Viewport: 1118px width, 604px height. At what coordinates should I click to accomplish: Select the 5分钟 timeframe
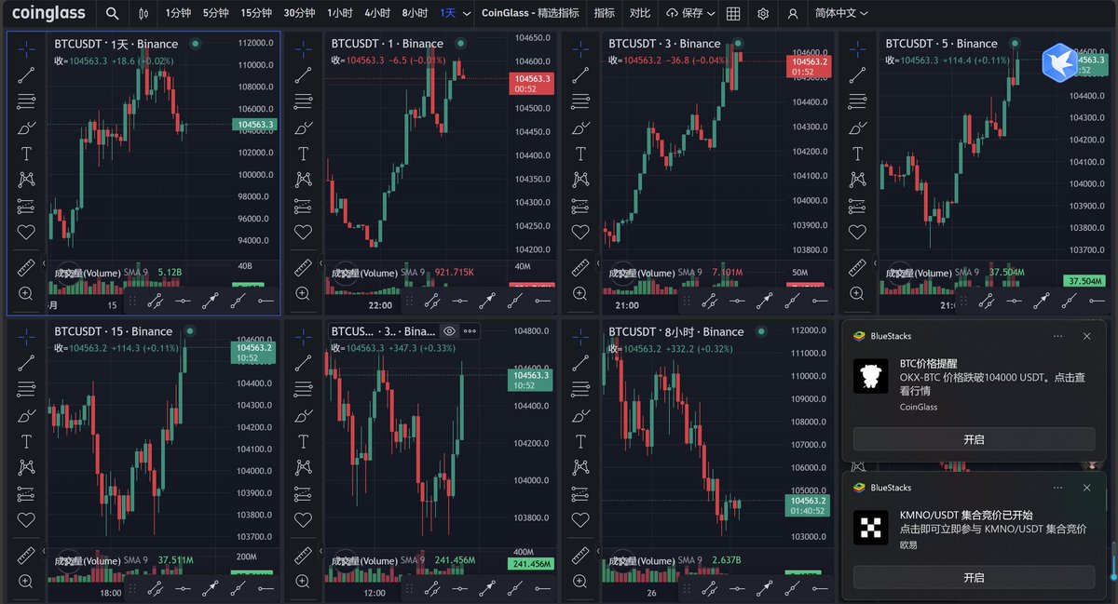click(215, 14)
